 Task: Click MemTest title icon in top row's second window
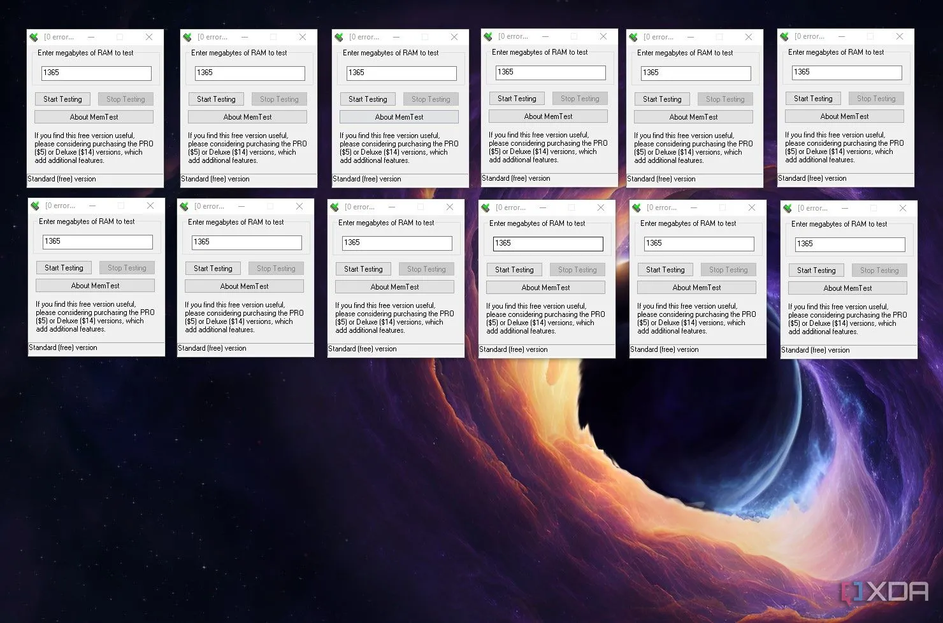pos(187,38)
